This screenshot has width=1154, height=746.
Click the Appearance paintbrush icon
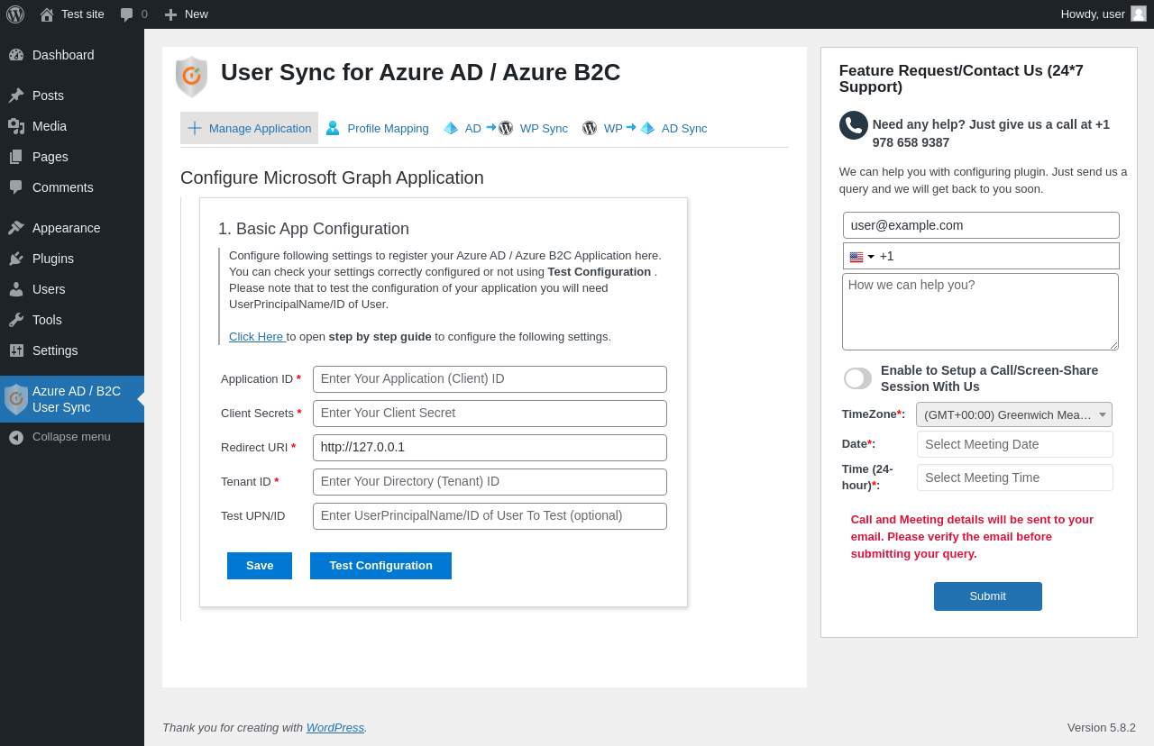pyautogui.click(x=16, y=228)
